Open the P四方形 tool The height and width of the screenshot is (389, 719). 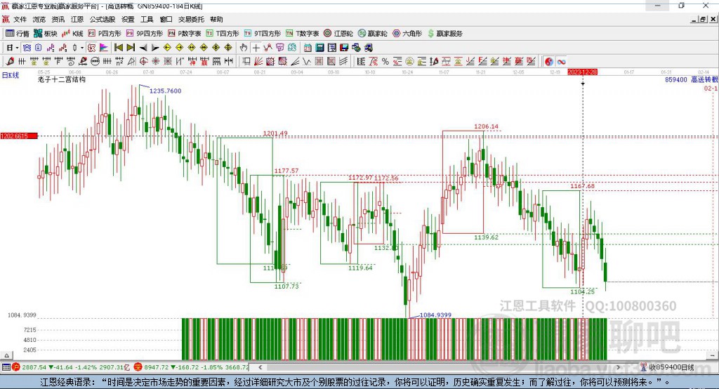pos(105,34)
